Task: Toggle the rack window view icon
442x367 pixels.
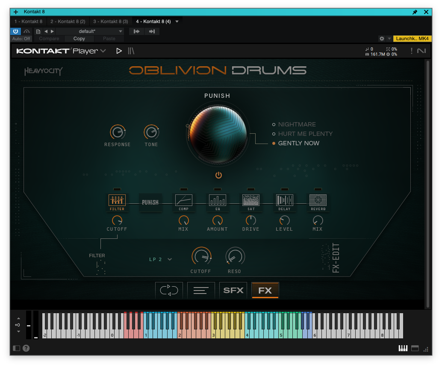Action: 415,348
